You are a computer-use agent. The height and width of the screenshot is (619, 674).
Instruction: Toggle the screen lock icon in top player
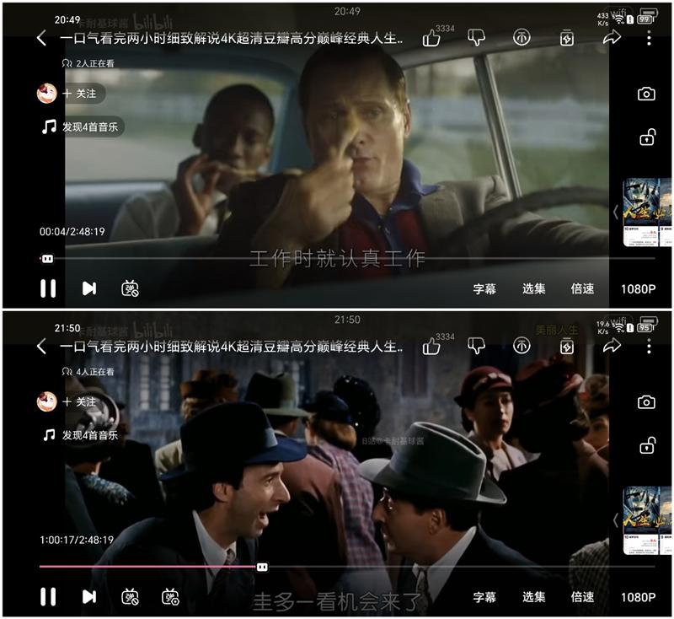[x=647, y=137]
